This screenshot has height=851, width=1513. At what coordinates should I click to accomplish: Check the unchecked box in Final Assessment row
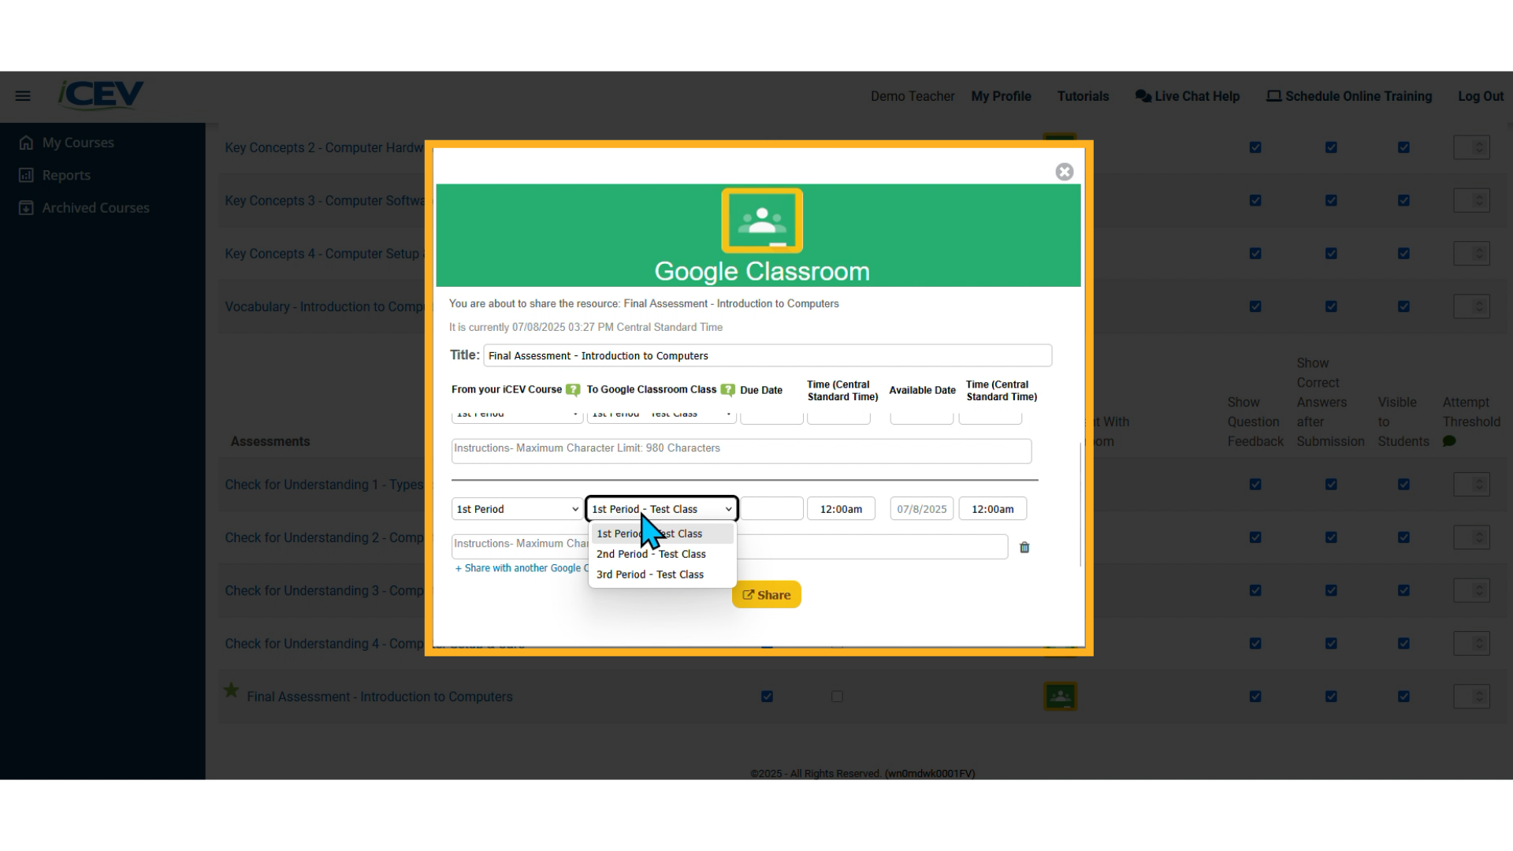837,697
